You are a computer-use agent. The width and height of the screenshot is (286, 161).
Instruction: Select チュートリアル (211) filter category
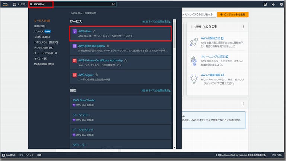tap(45, 53)
